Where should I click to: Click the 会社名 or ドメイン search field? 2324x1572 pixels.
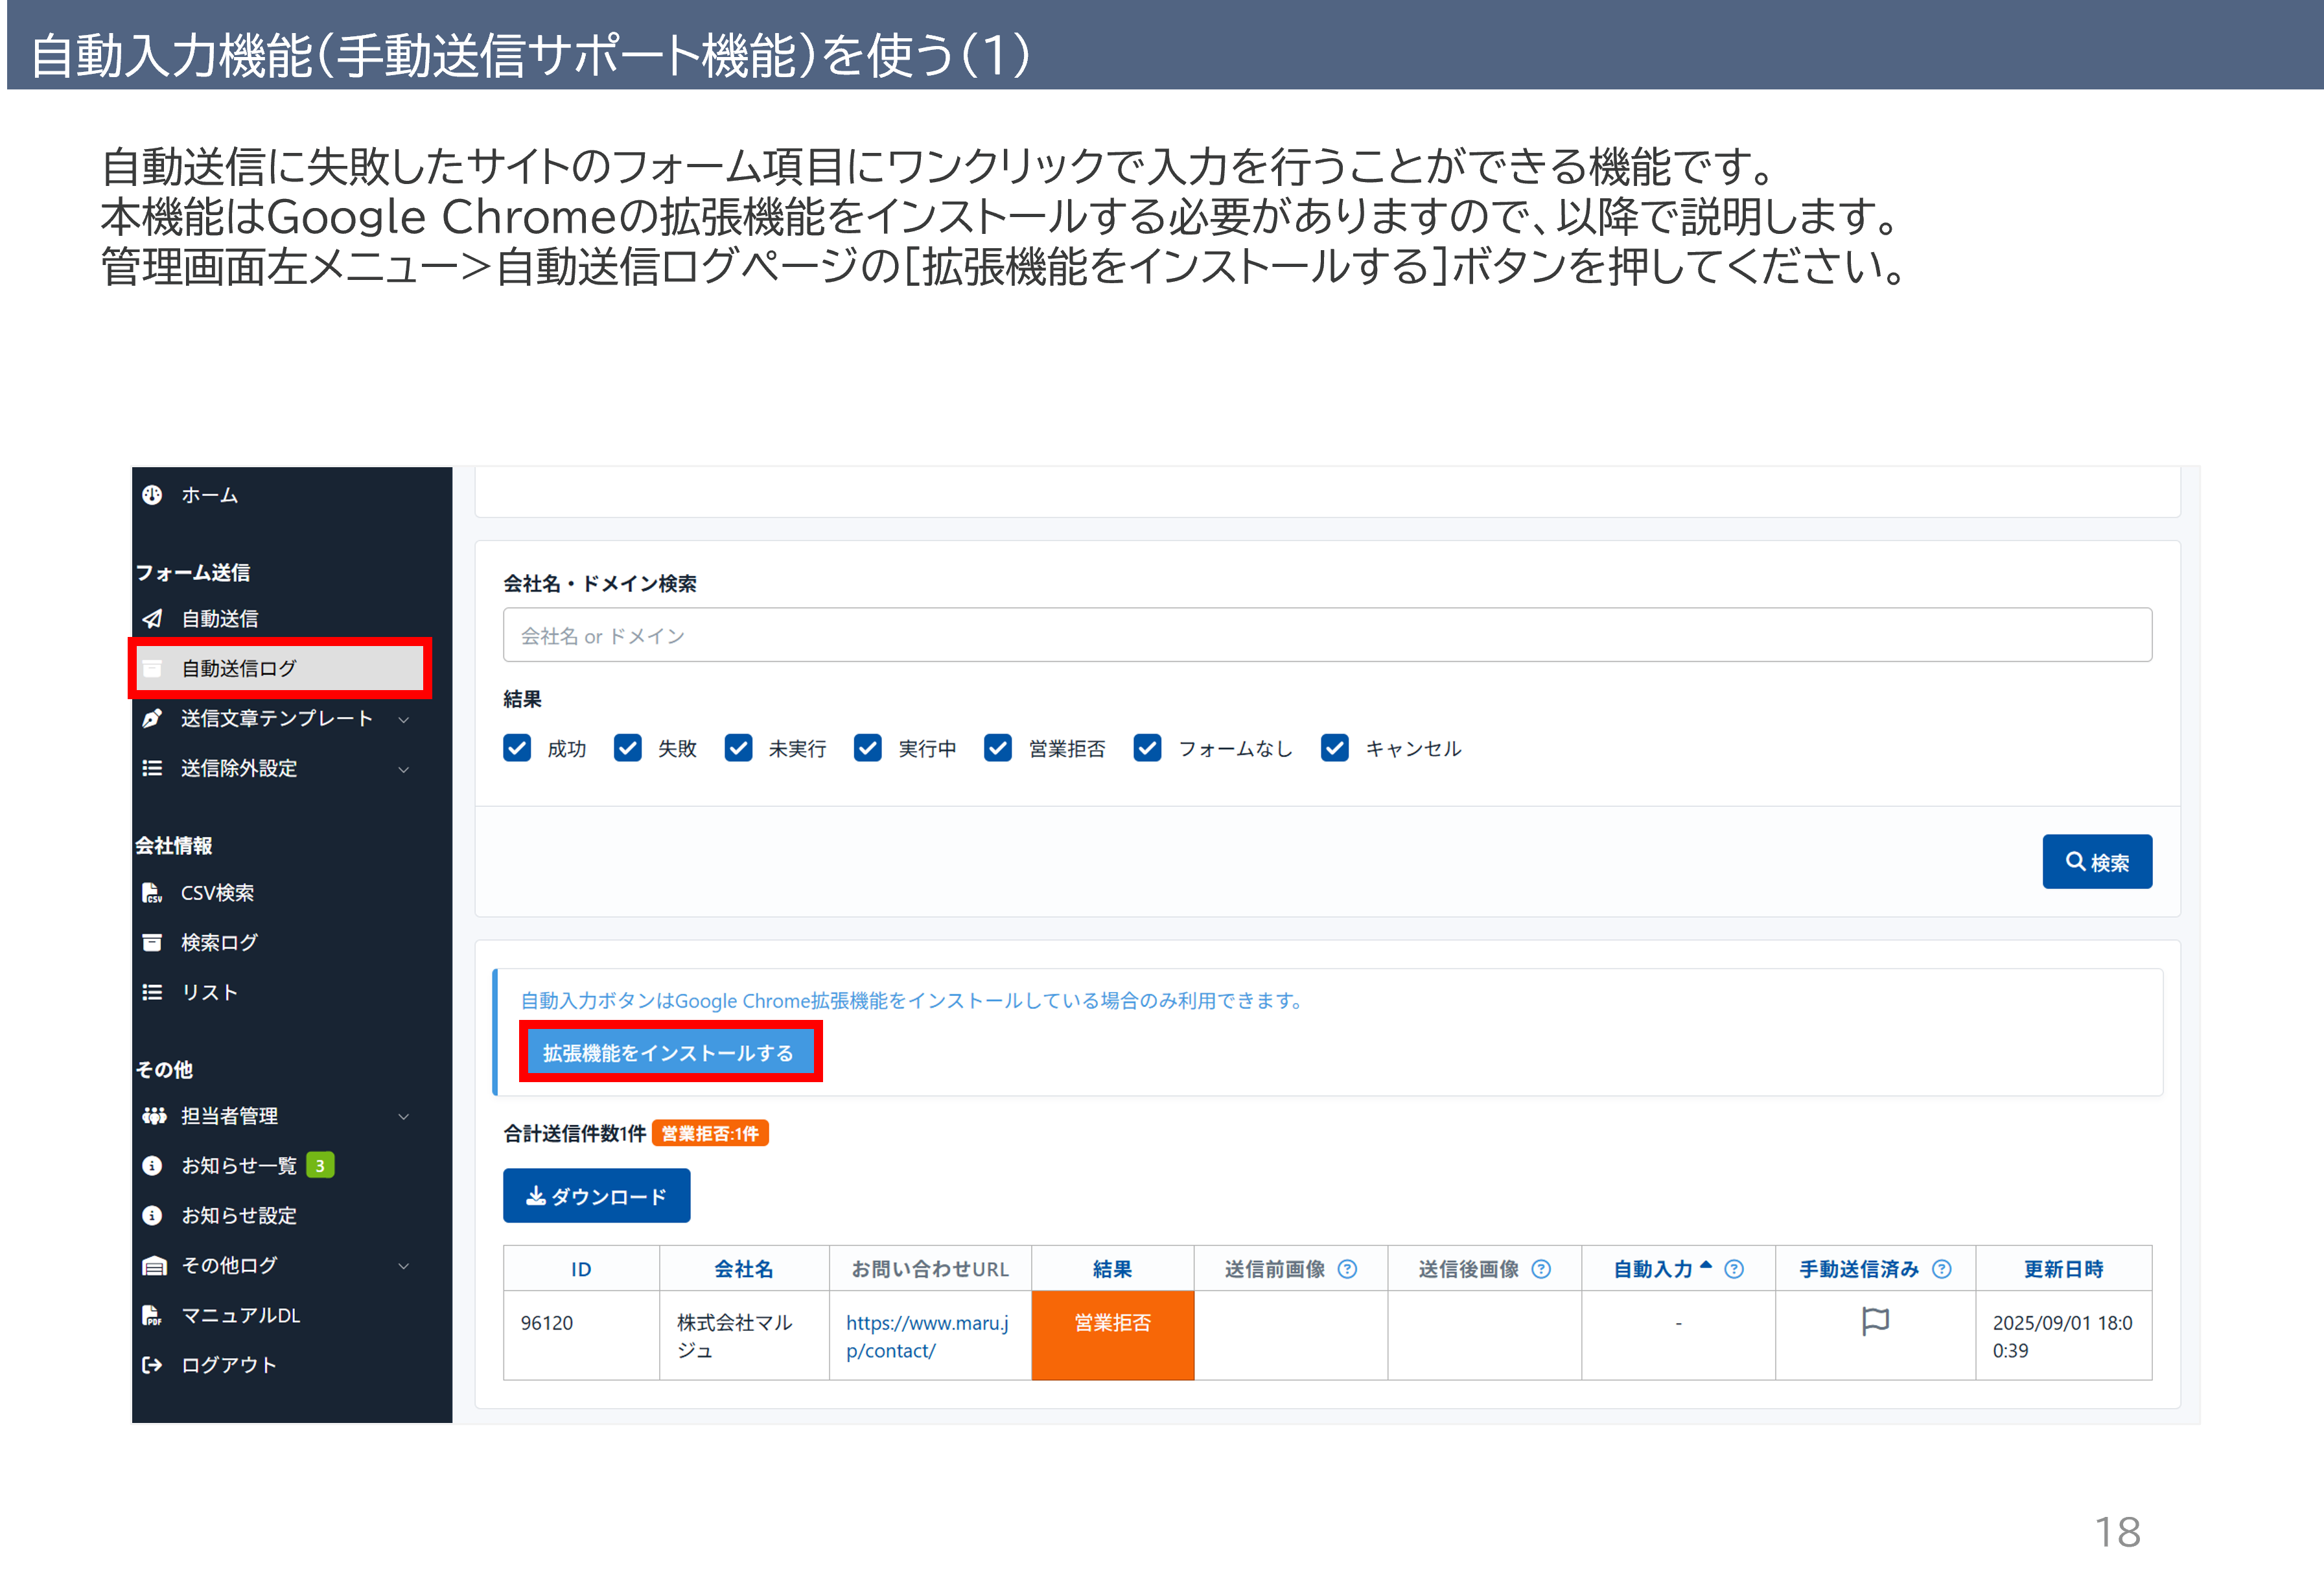pos(1326,635)
